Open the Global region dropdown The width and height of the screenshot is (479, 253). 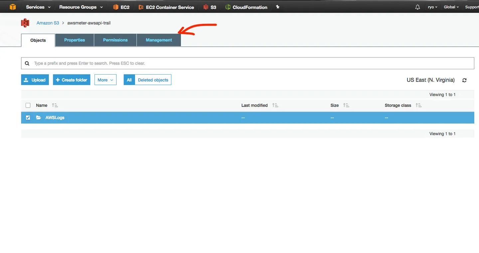click(x=451, y=7)
